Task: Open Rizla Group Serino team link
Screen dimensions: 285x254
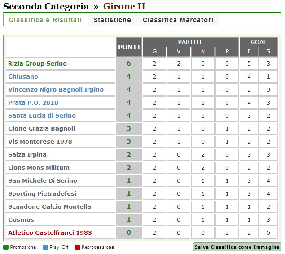Action: click(x=37, y=64)
